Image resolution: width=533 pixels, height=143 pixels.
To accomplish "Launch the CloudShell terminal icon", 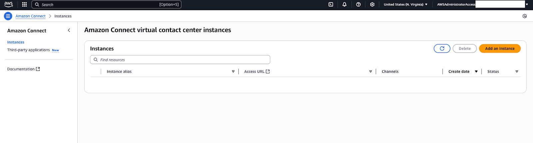I will click(x=331, y=4).
